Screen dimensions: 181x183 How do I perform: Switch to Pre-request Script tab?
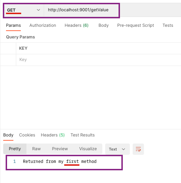coord(135,25)
